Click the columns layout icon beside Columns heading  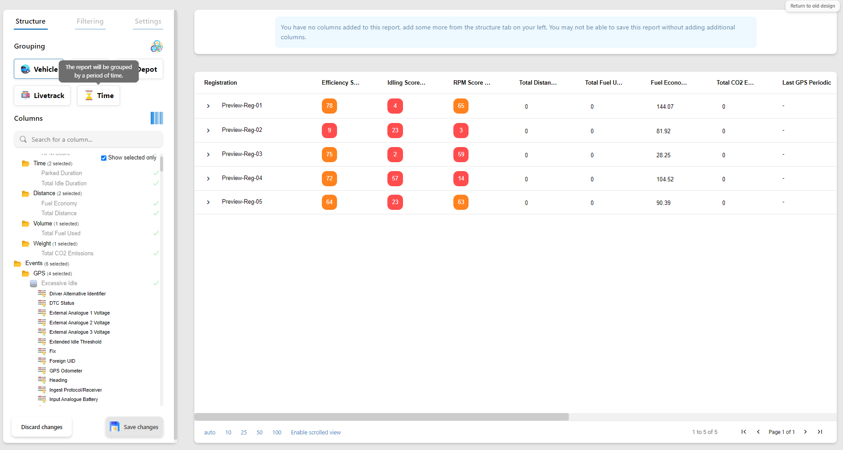pyautogui.click(x=156, y=118)
